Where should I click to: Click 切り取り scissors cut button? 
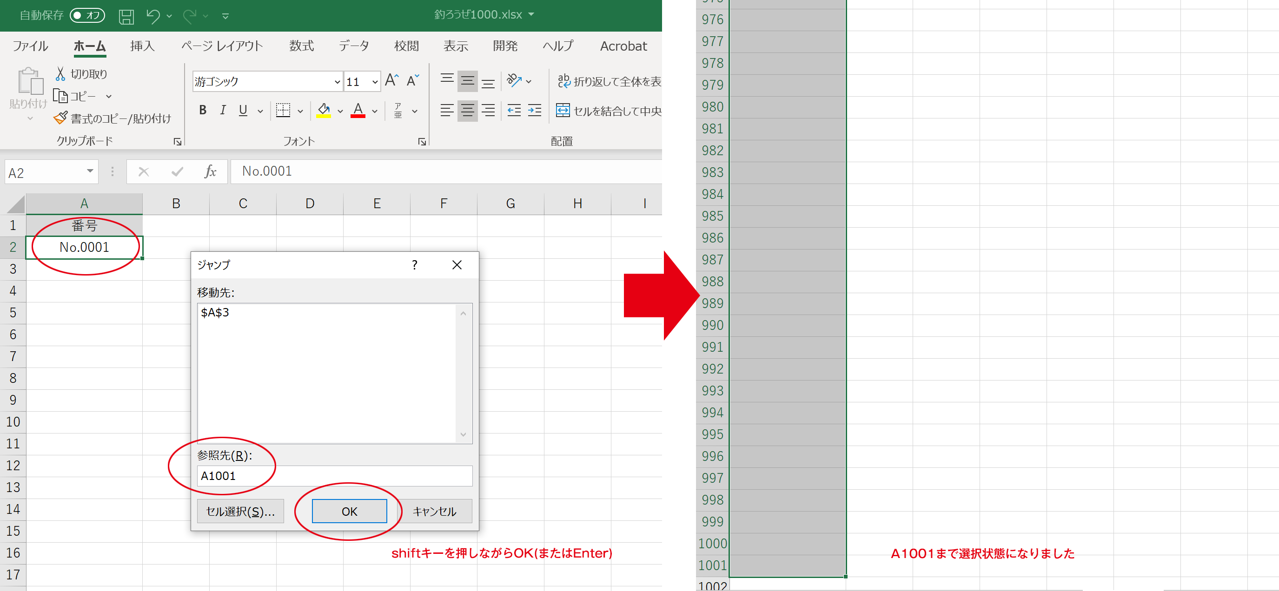(81, 74)
